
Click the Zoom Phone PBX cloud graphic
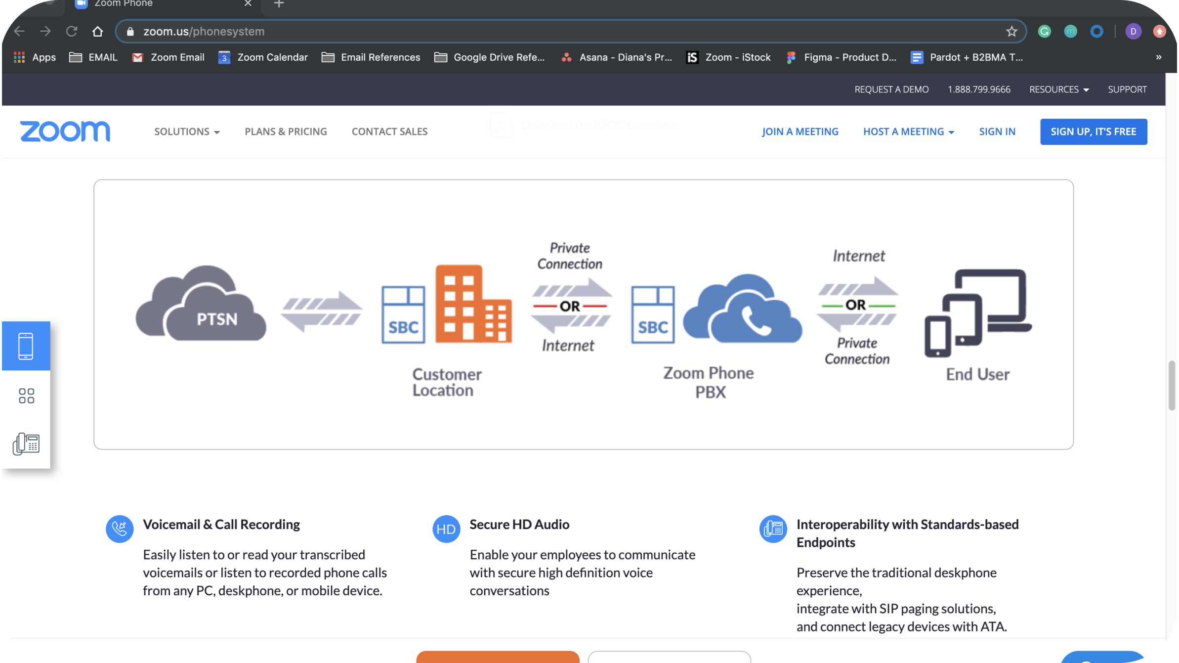pos(743,309)
